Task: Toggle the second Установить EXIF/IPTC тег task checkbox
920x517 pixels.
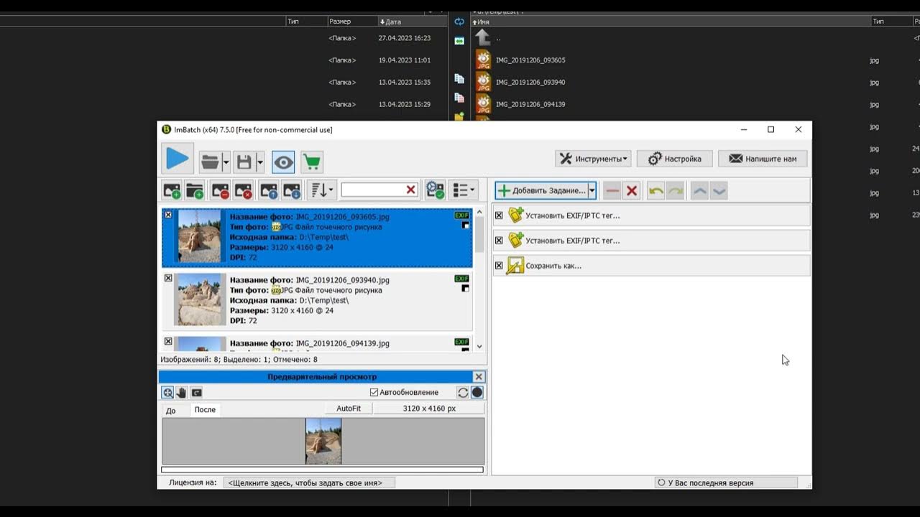Action: click(499, 241)
